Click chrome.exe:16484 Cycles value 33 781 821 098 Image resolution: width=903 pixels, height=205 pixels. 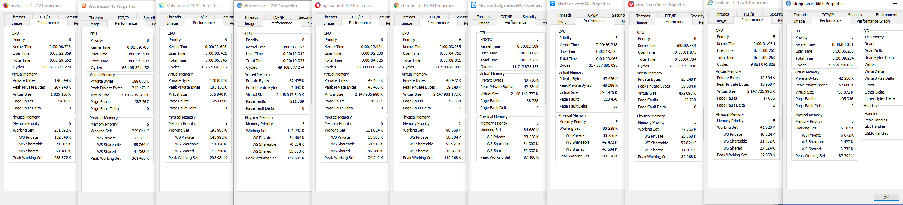click(448, 67)
